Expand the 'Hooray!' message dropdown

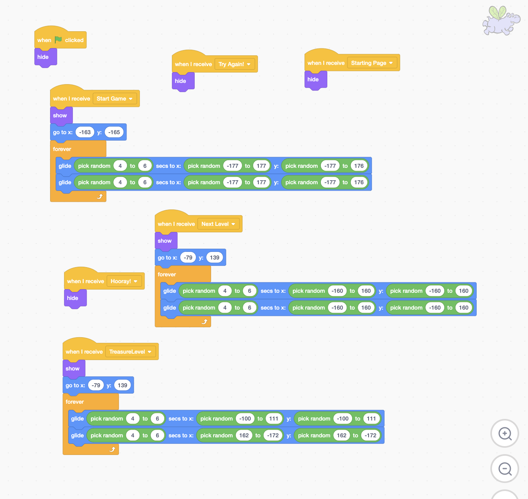(135, 281)
